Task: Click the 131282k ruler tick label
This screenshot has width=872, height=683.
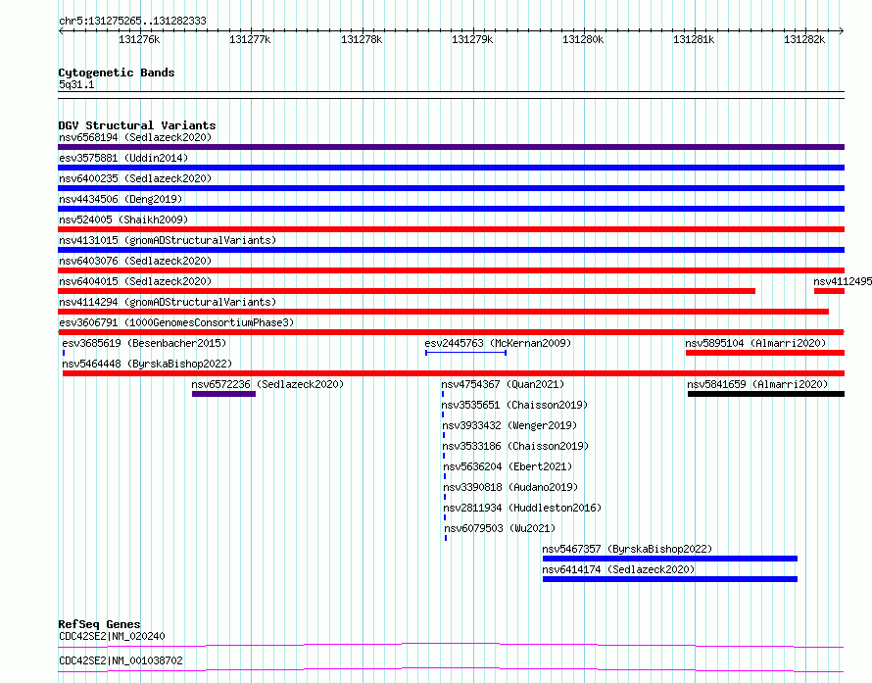Action: (804, 39)
